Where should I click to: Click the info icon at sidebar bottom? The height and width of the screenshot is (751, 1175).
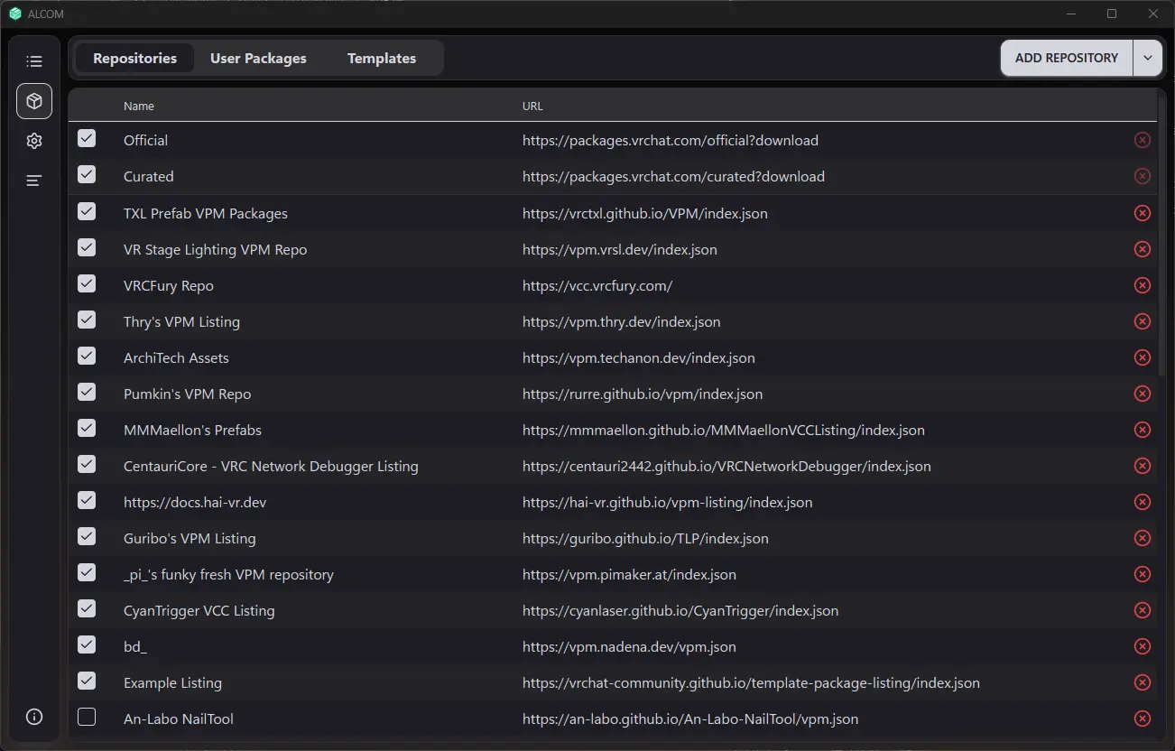pos(34,717)
